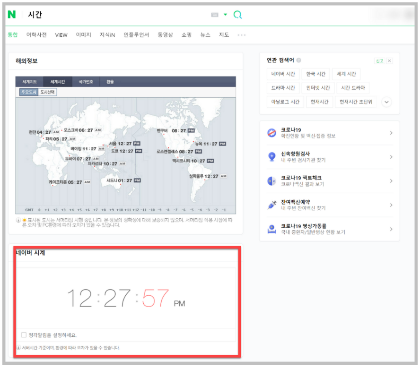
Task: Click related search 세계 시간
Action: coord(346,74)
